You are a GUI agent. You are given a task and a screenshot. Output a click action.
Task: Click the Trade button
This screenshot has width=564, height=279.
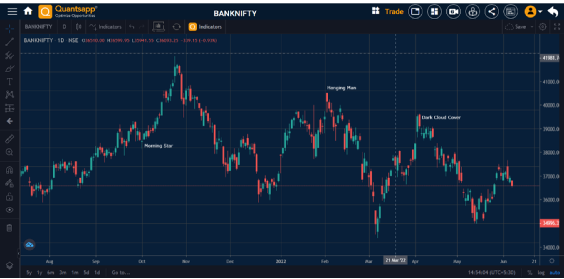point(394,12)
